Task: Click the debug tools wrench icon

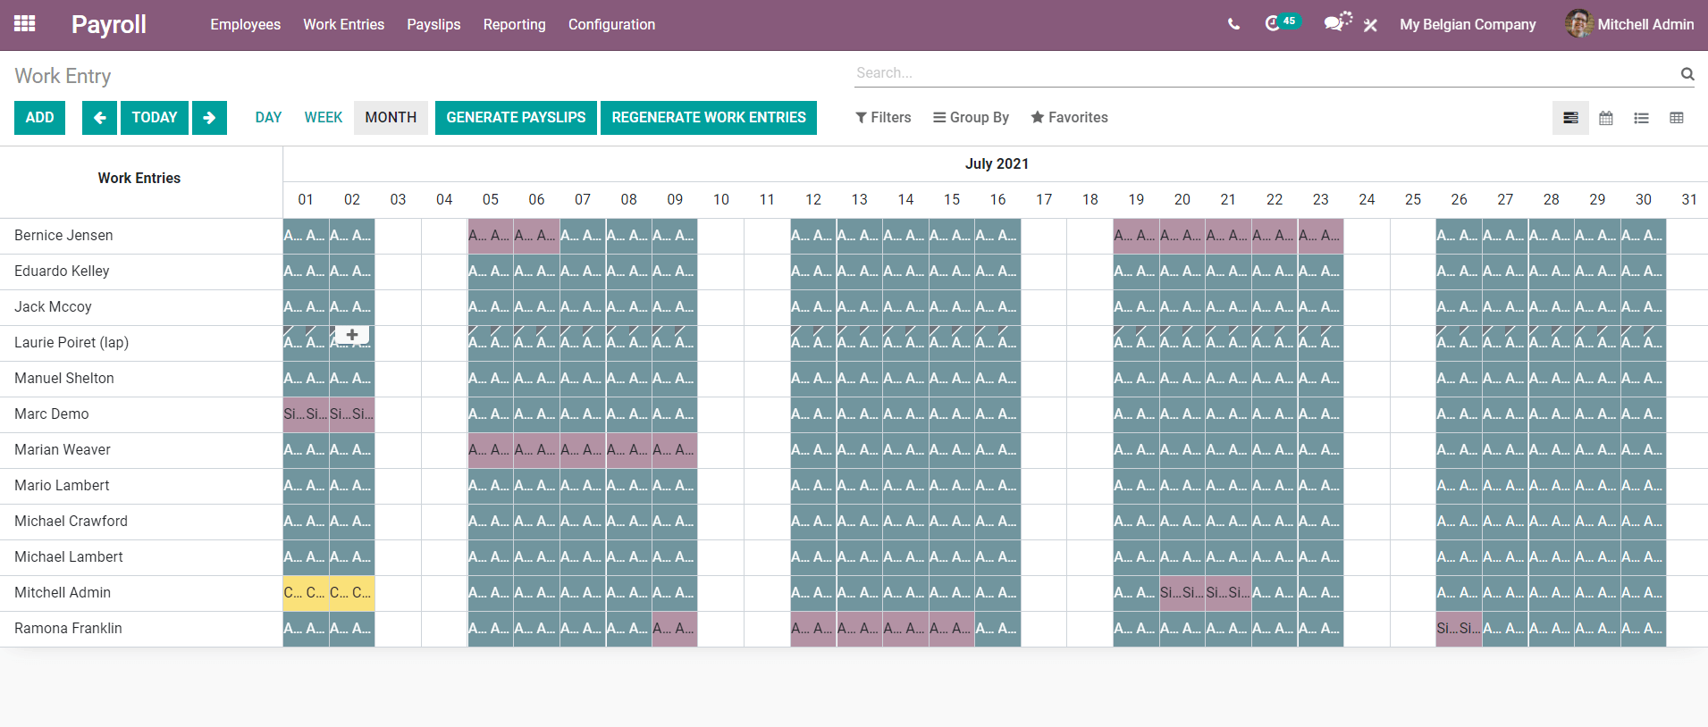Action: (x=1370, y=25)
